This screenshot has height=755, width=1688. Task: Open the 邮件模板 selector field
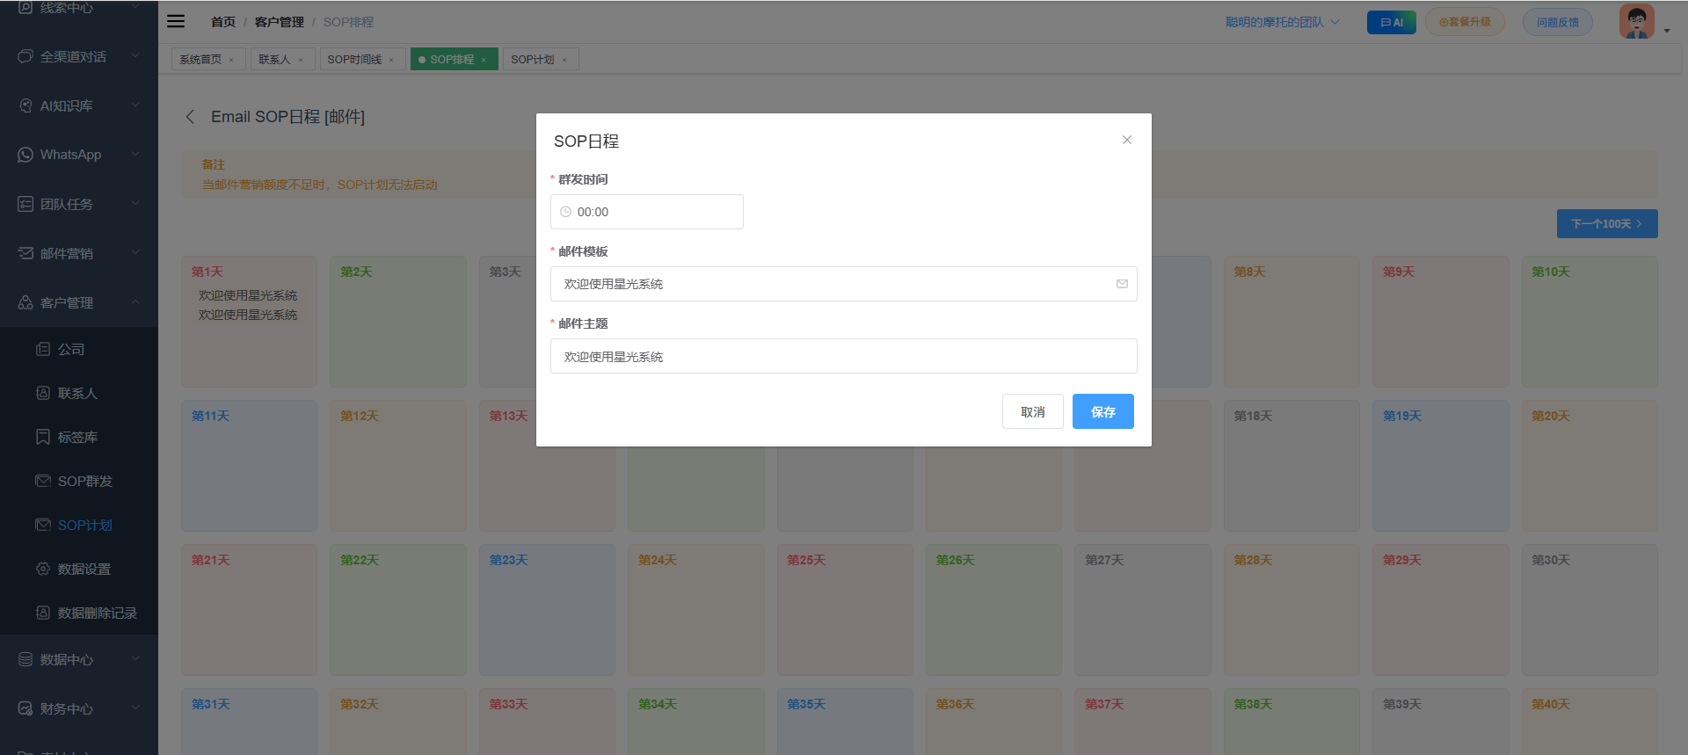pos(843,284)
